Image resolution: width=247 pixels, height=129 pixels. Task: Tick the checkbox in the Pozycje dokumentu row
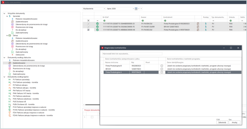[92, 117]
